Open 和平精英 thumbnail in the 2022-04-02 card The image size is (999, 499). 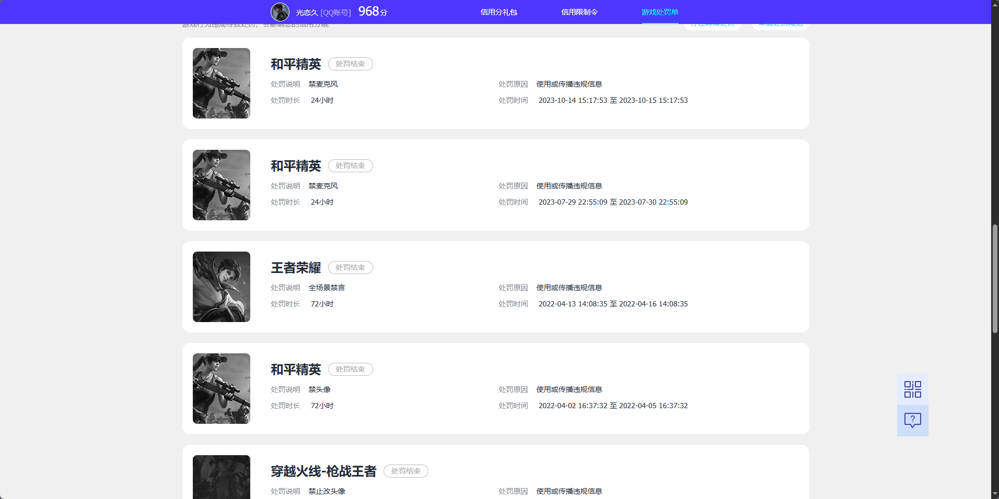click(x=222, y=388)
